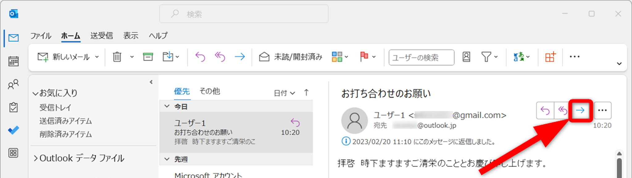The image size is (632, 178).
Task: Select the 送信済みアイテム folder
Action: tap(65, 121)
